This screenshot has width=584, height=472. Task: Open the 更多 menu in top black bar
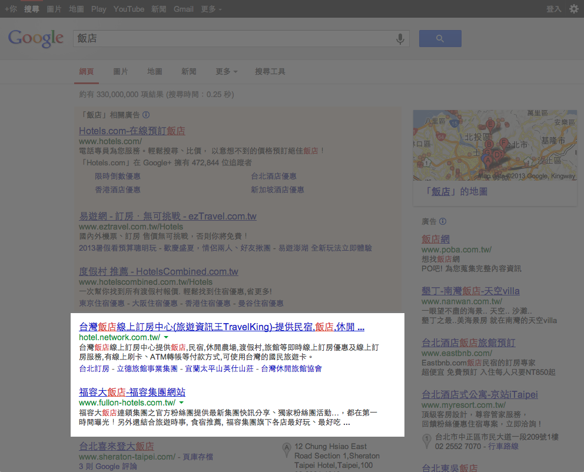pyautogui.click(x=211, y=9)
